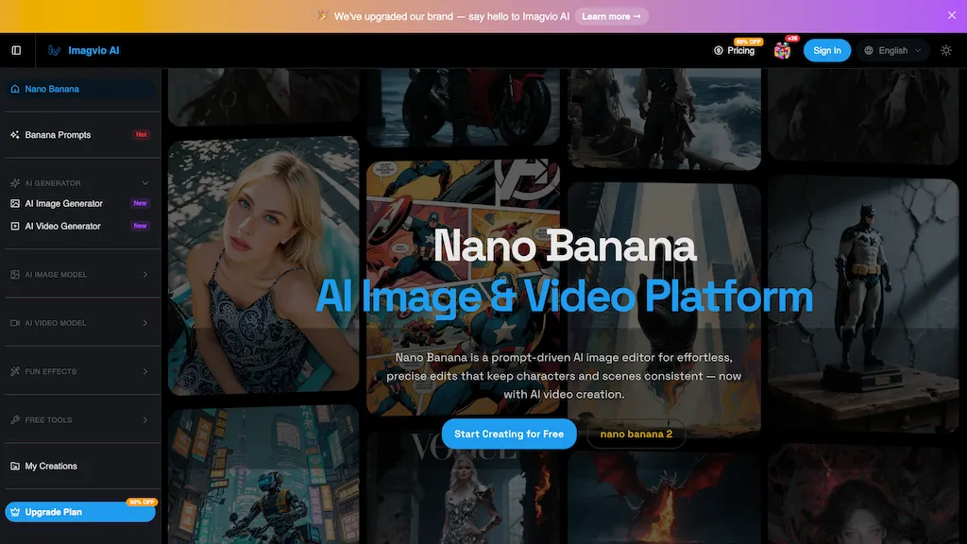This screenshot has width=967, height=544.
Task: Select Nano Banana in the sidebar
Action: pyautogui.click(x=80, y=89)
